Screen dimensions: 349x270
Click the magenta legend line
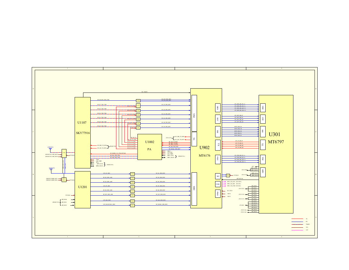297,230
